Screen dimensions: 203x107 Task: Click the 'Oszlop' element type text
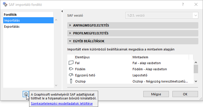click(80, 81)
